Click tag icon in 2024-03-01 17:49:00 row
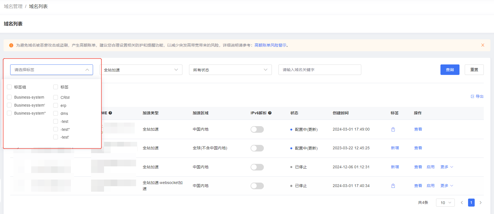This screenshot has width=494, height=214. pyautogui.click(x=393, y=129)
